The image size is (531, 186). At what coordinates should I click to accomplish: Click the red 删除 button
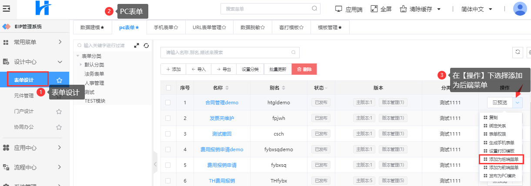point(304,70)
